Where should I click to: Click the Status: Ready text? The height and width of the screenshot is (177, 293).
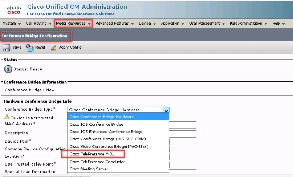pyautogui.click(x=28, y=69)
